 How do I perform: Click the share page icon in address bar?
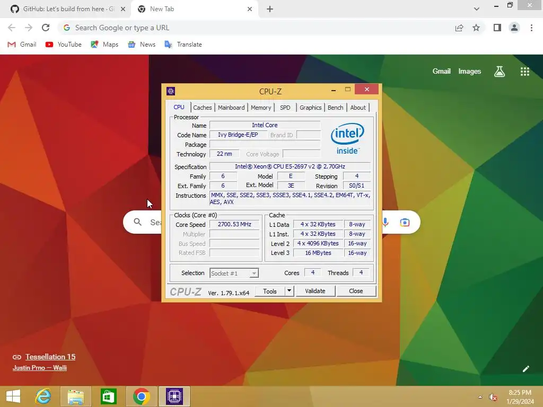(459, 28)
